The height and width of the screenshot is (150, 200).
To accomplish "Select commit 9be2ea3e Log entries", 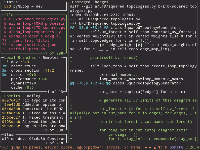I will (x=34, y=126).
